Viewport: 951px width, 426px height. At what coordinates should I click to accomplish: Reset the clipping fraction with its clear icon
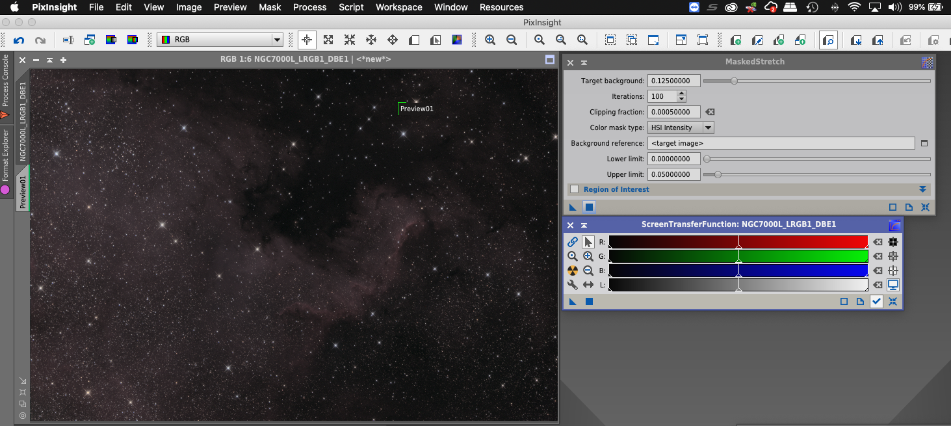point(710,112)
